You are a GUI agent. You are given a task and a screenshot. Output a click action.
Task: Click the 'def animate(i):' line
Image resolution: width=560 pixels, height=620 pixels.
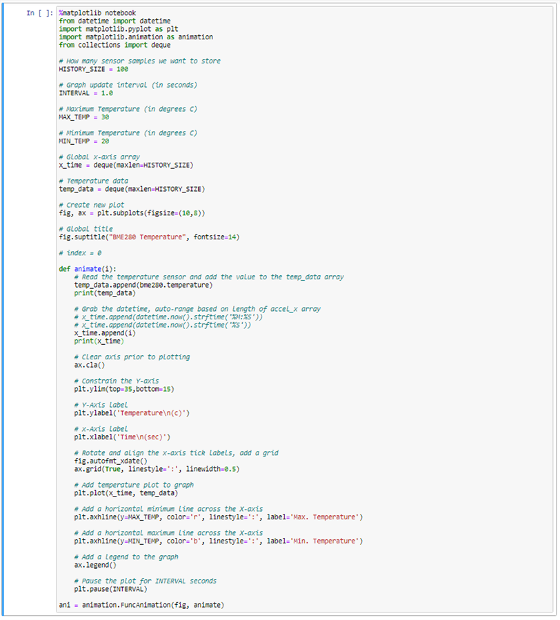coord(88,269)
